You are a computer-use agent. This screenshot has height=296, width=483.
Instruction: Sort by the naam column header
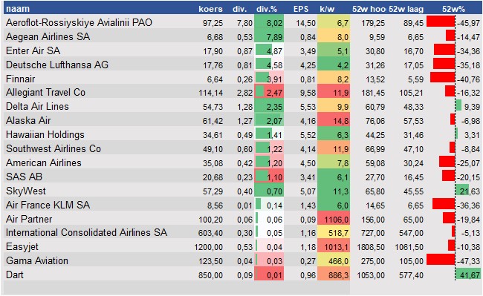18,9
